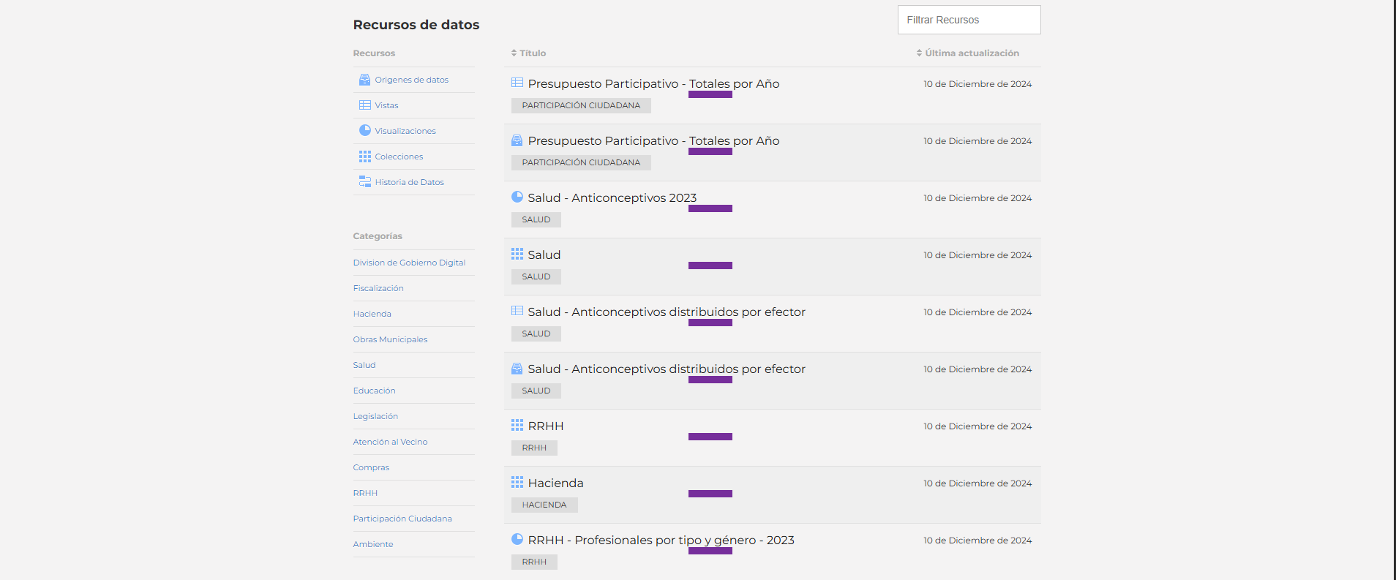Screen dimensions: 1396x580
Task: Click the grid icon beside RRHH collection
Action: pyautogui.click(x=517, y=425)
